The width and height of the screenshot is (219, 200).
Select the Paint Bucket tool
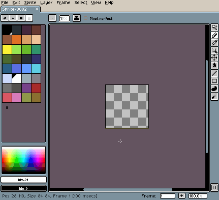pos(214,66)
